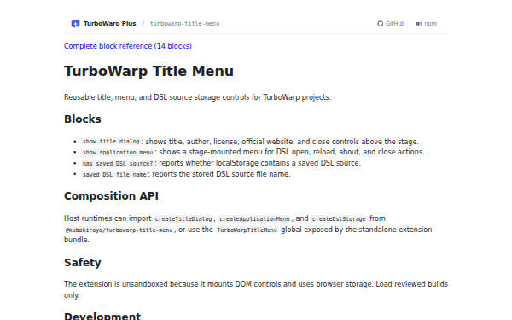Screen dimensions: 512x320
Task: Click the Safety section heading
Action: coord(83,263)
